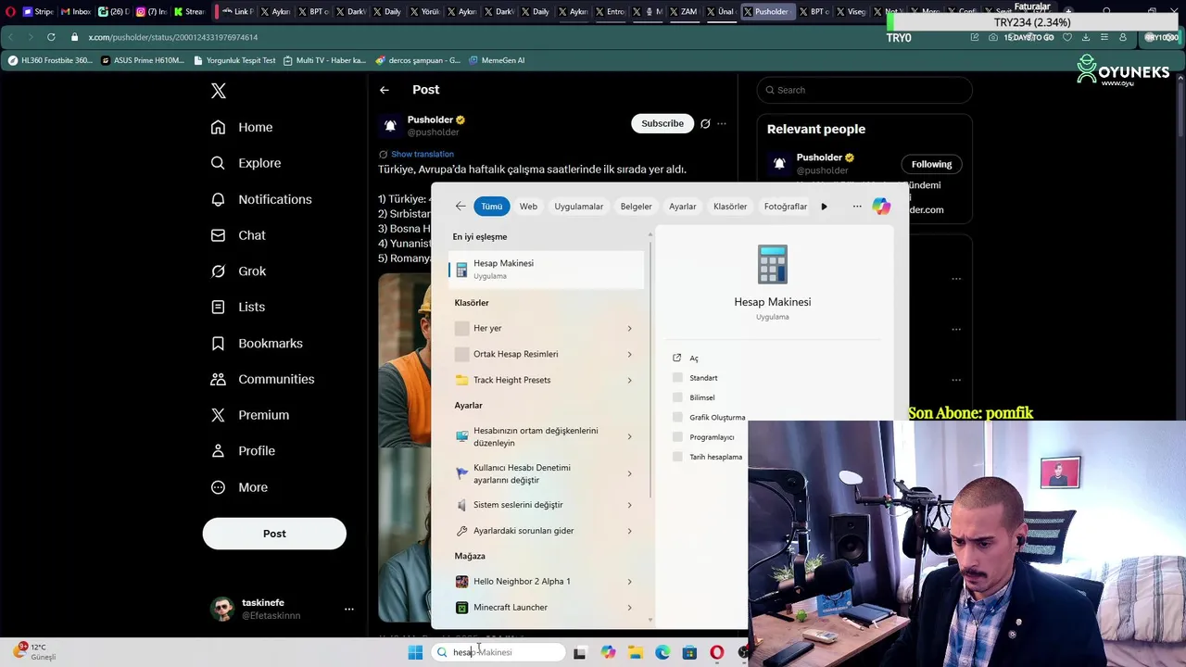Expand Track Height Presets chevron
Screen dimensions: 1186x667
(x=629, y=380)
